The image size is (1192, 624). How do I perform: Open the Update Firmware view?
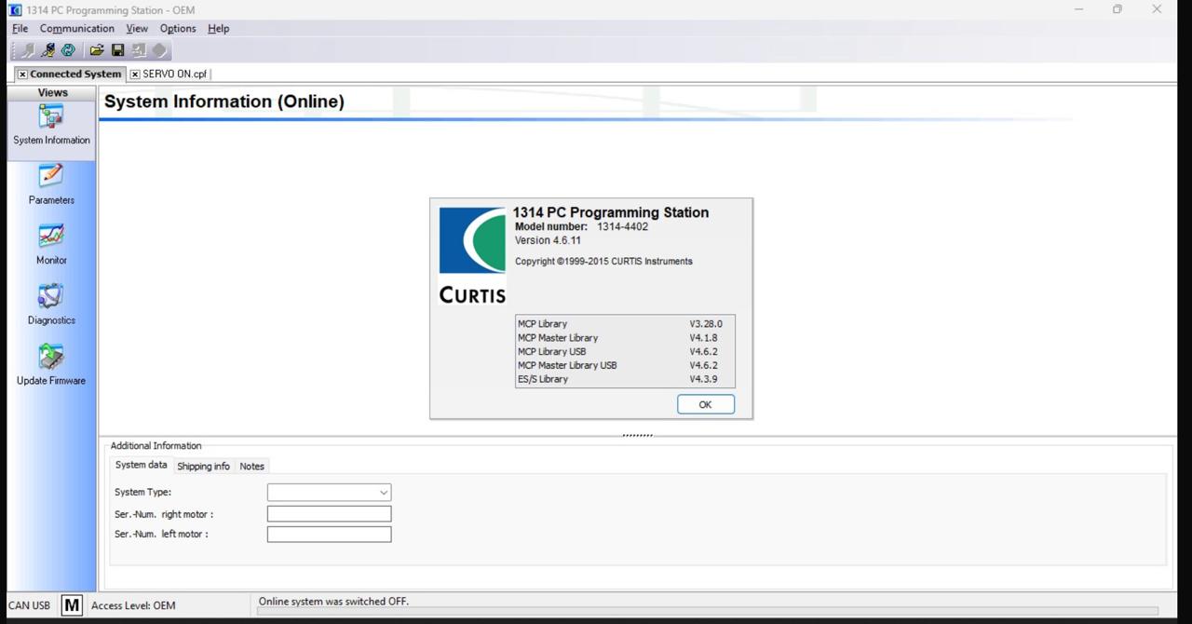(51, 365)
